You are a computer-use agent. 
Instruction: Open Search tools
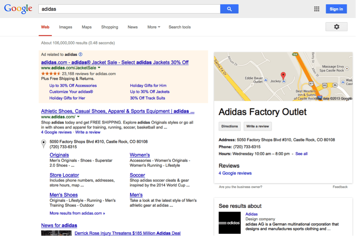(180, 27)
